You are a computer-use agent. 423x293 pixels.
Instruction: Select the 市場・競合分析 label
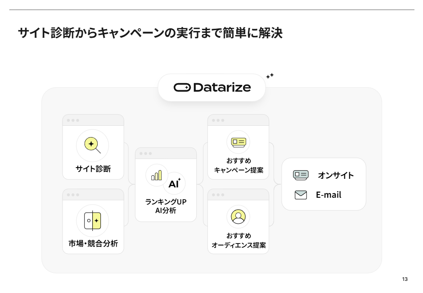click(93, 244)
